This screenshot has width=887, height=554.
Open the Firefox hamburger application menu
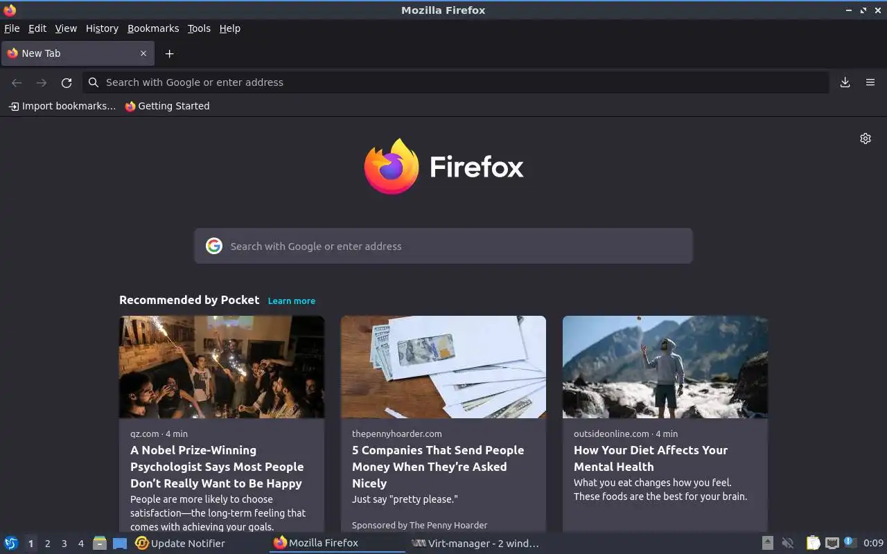pyautogui.click(x=870, y=82)
